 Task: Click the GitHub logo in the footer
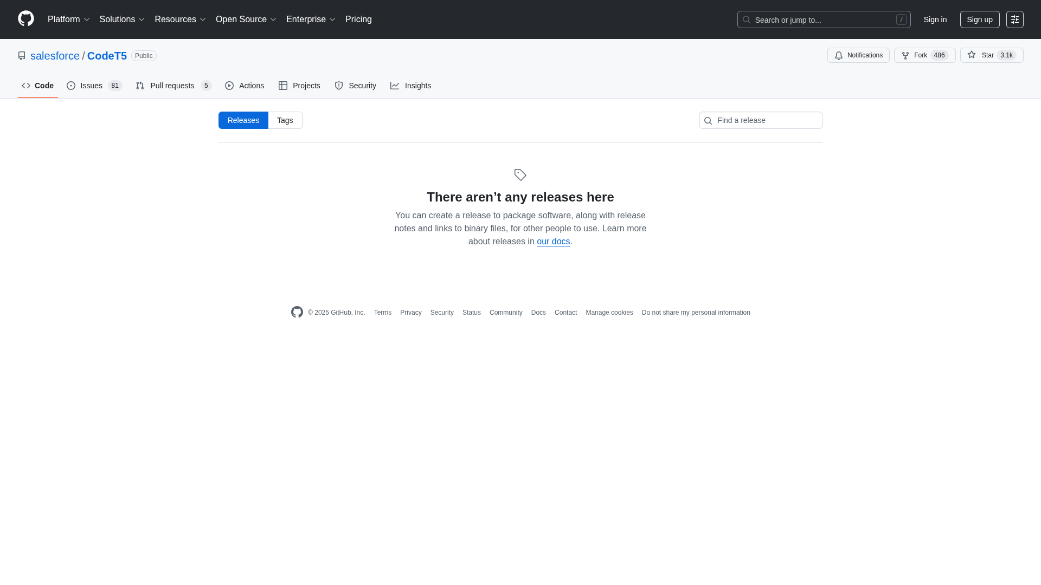(297, 313)
